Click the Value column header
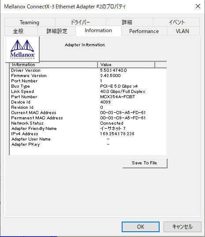This screenshot has height=237, width=205. pyautogui.click(x=127, y=65)
